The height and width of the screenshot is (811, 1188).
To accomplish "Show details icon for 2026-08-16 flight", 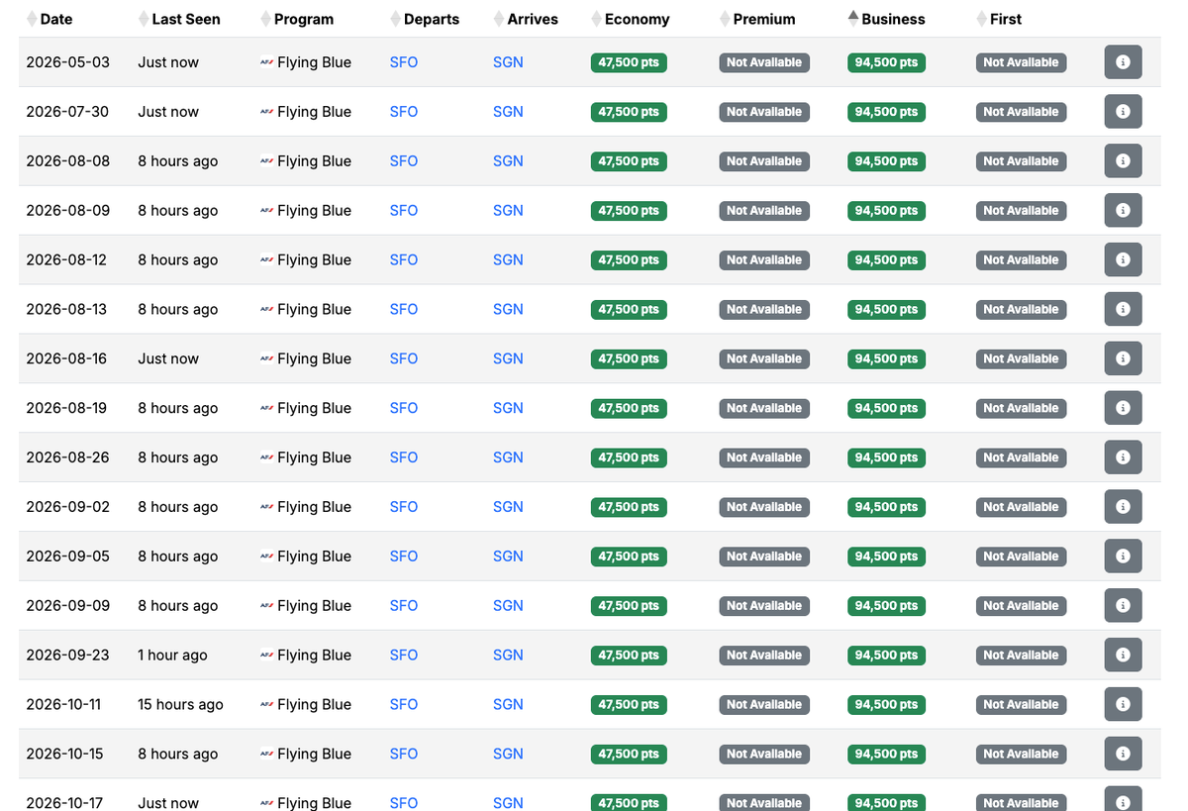I will [1123, 358].
